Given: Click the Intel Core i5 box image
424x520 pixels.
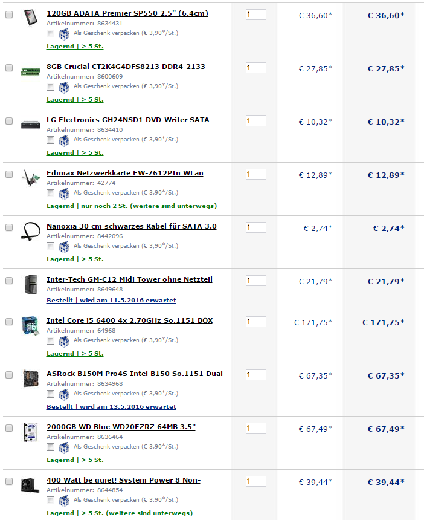Looking at the screenshot, I should [30, 325].
